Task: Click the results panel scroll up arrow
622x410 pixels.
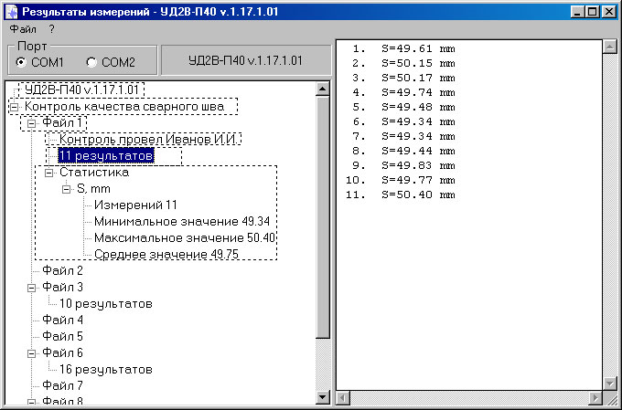Action: coord(609,47)
